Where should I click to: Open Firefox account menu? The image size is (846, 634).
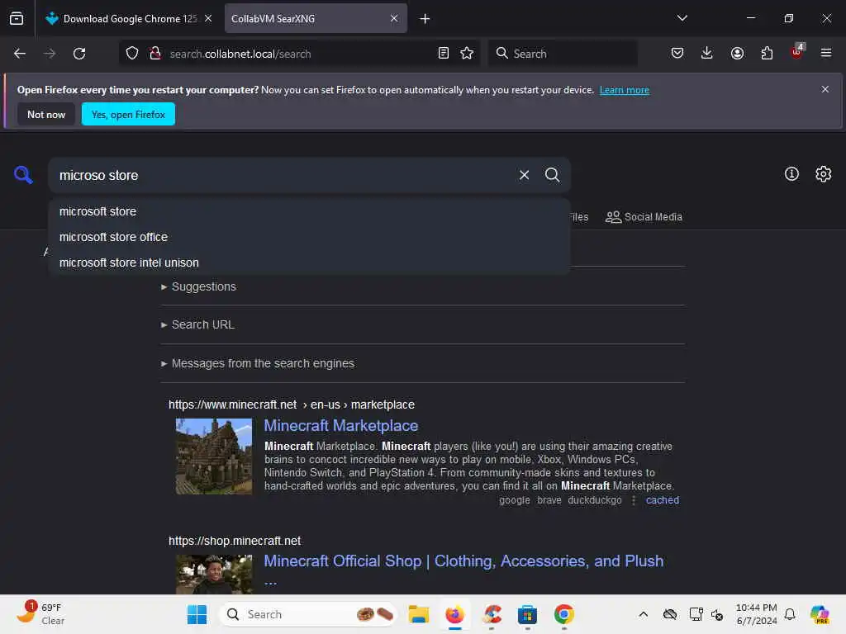point(737,53)
